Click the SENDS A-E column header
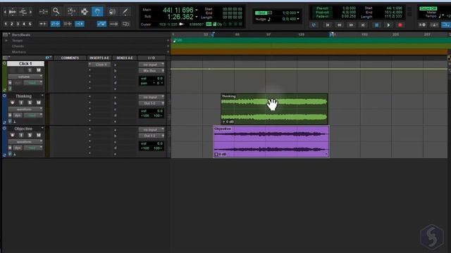 click(x=124, y=58)
